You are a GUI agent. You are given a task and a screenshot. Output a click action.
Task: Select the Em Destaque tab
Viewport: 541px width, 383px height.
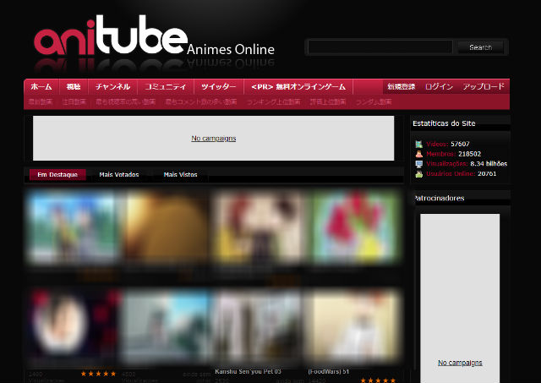(x=57, y=175)
